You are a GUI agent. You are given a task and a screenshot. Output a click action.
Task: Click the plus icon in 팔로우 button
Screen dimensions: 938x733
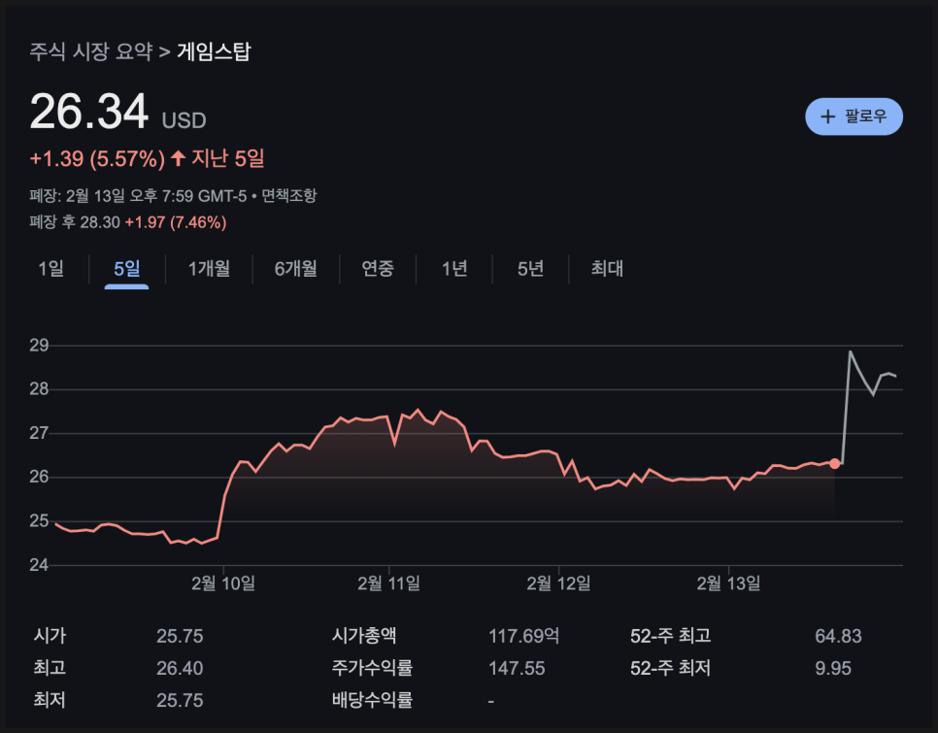[827, 117]
